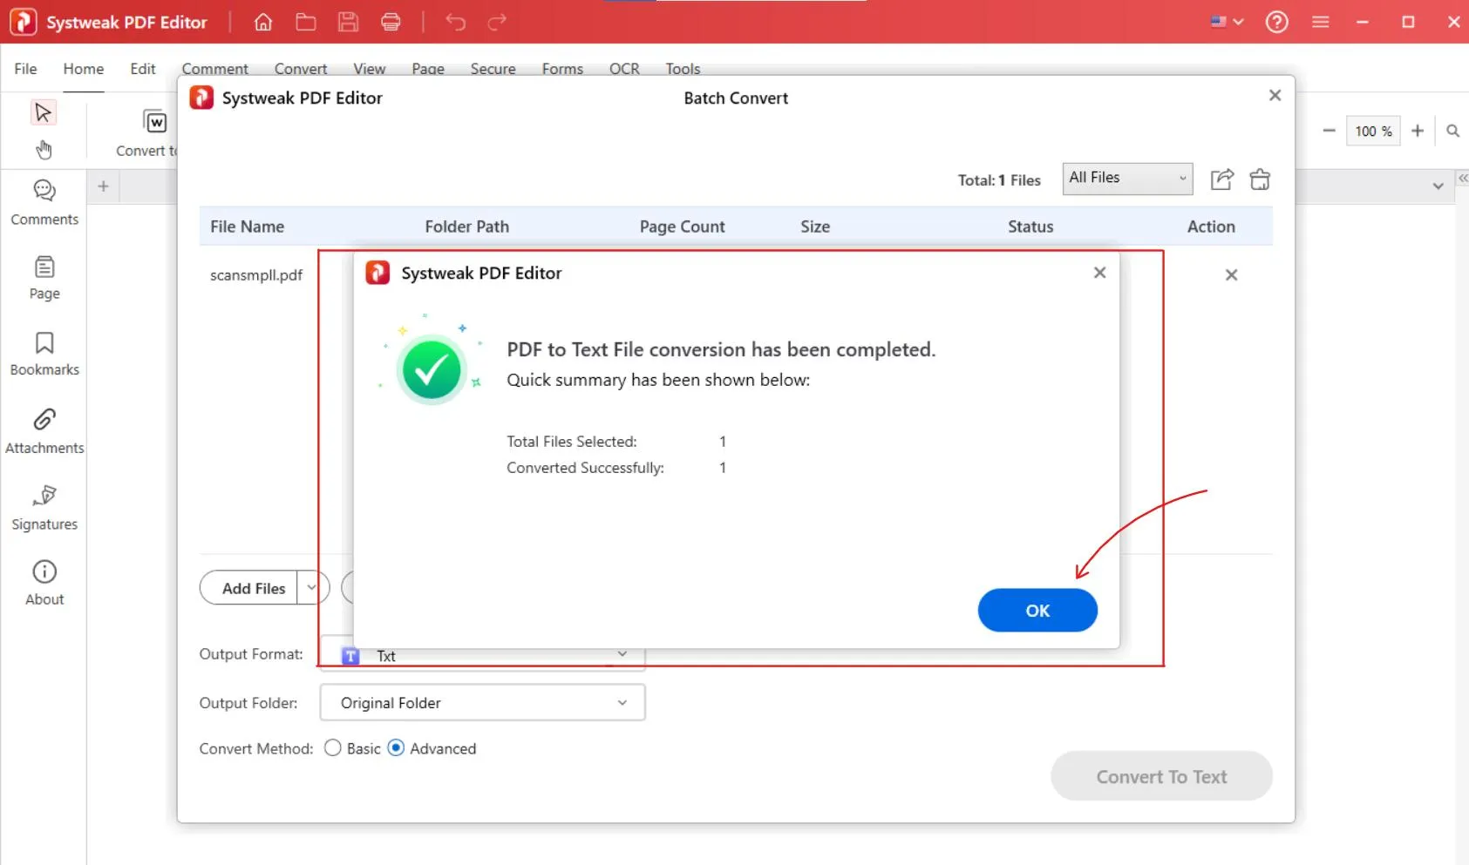Open the Attachments sidebar panel
The height and width of the screenshot is (865, 1469).
click(44, 431)
